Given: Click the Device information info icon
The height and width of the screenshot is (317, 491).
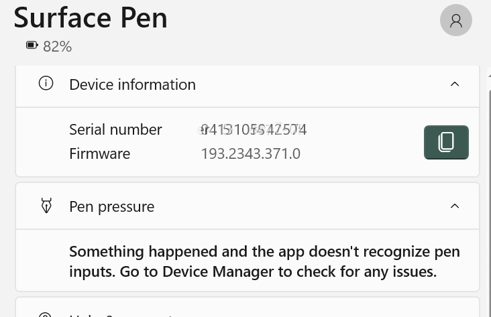Looking at the screenshot, I should tap(46, 84).
